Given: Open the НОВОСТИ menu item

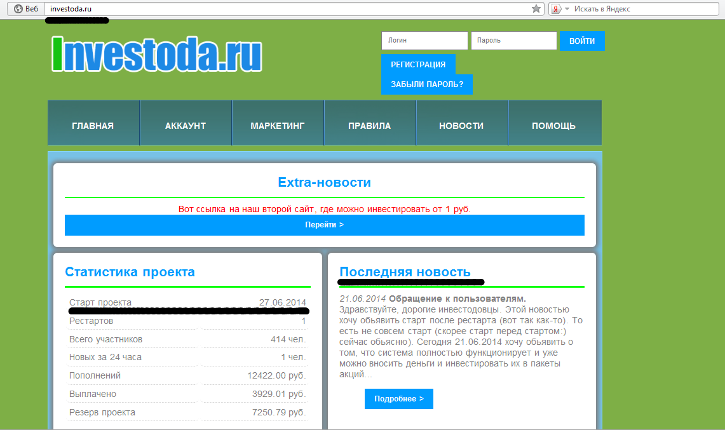Looking at the screenshot, I should [461, 123].
